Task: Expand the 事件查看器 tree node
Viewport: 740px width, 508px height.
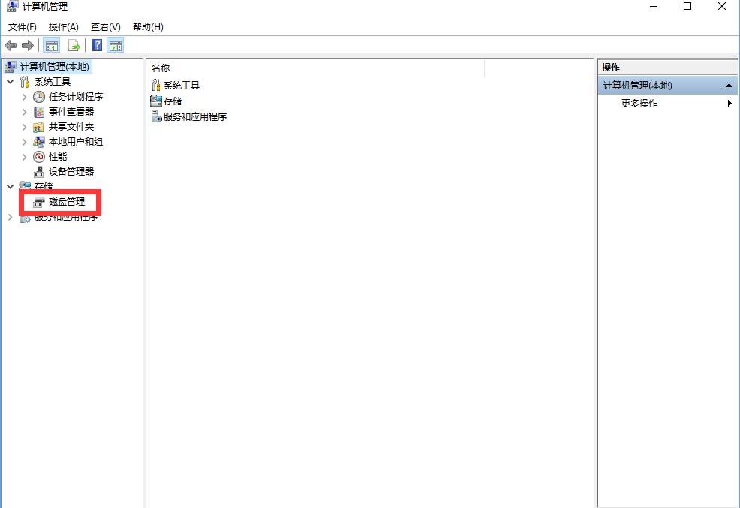Action: click(x=25, y=112)
